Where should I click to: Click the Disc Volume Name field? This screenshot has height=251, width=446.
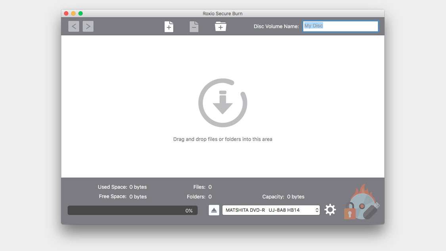341,26
